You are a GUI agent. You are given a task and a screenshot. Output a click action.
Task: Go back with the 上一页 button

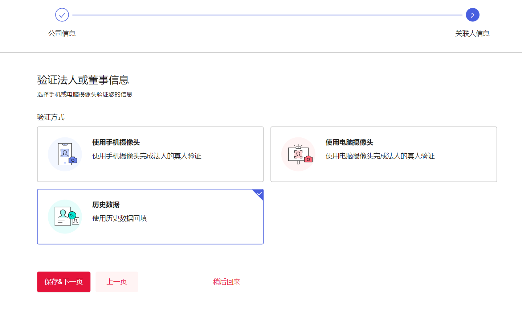(117, 282)
